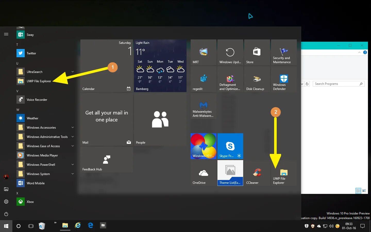Viewport: 371px width, 232px height.
Task: Jump to letter T section header
Action: [x=17, y=45]
